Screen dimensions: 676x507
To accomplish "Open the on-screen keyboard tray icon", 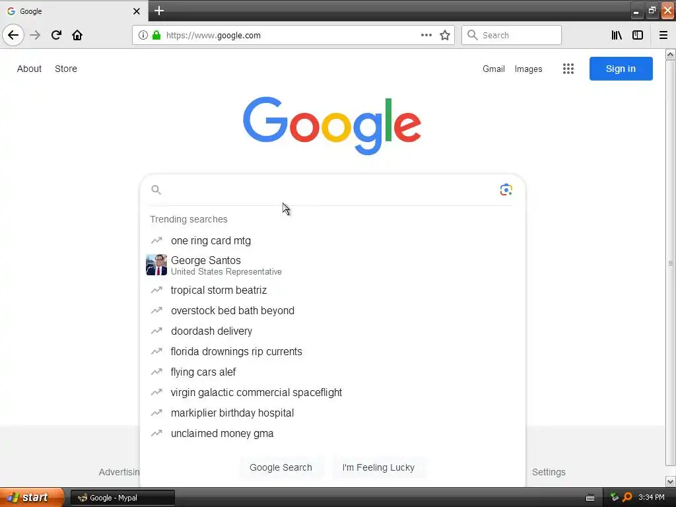I will pyautogui.click(x=590, y=498).
